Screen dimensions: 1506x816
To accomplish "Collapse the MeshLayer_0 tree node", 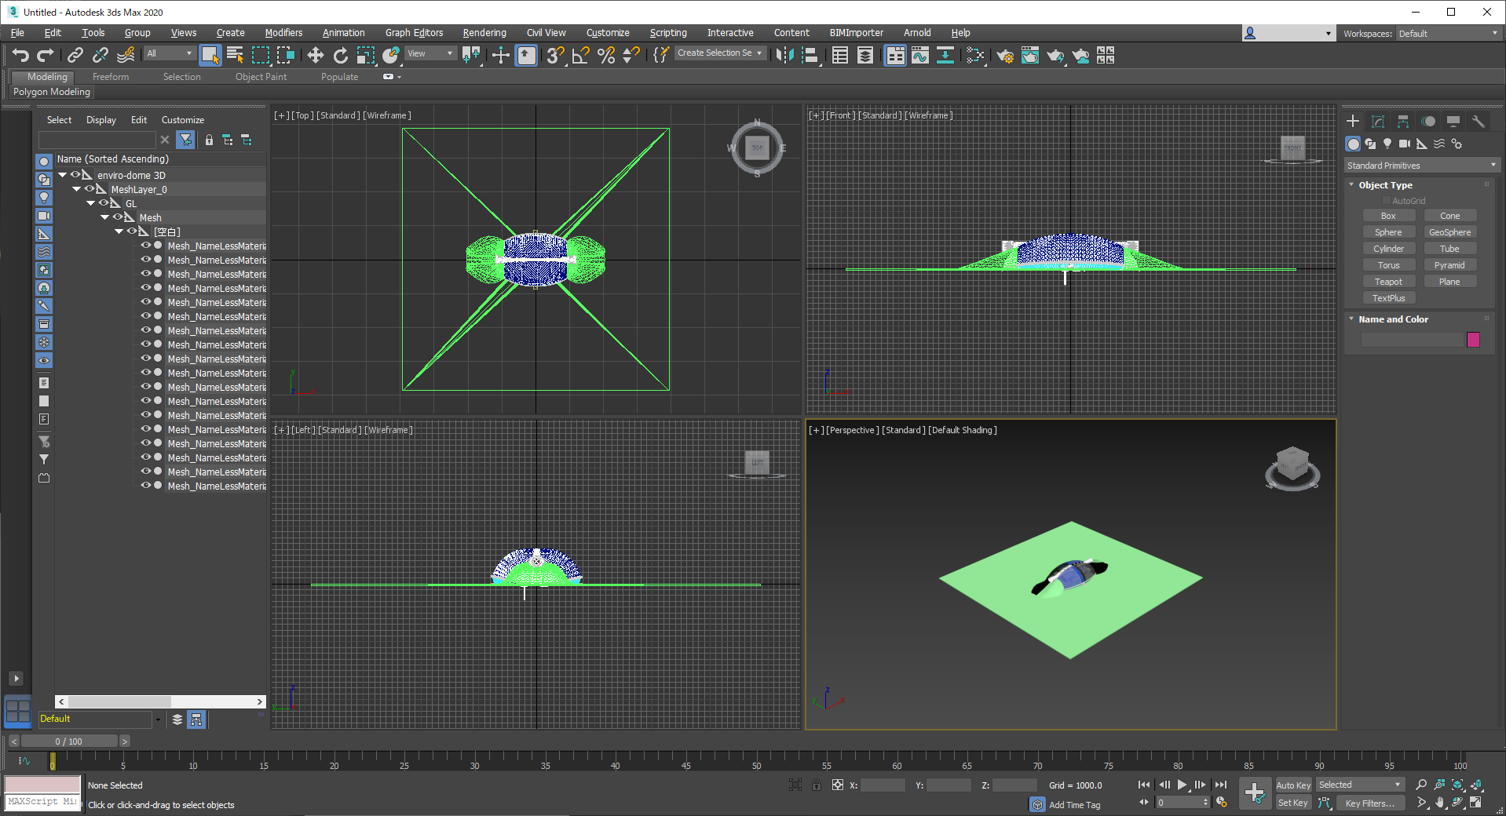I will pos(76,189).
